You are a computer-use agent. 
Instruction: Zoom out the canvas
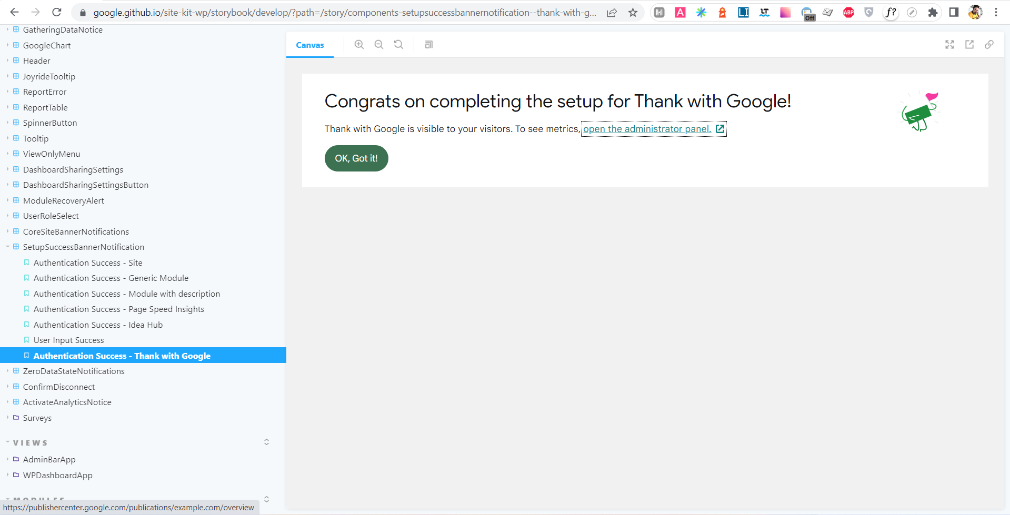pyautogui.click(x=379, y=45)
